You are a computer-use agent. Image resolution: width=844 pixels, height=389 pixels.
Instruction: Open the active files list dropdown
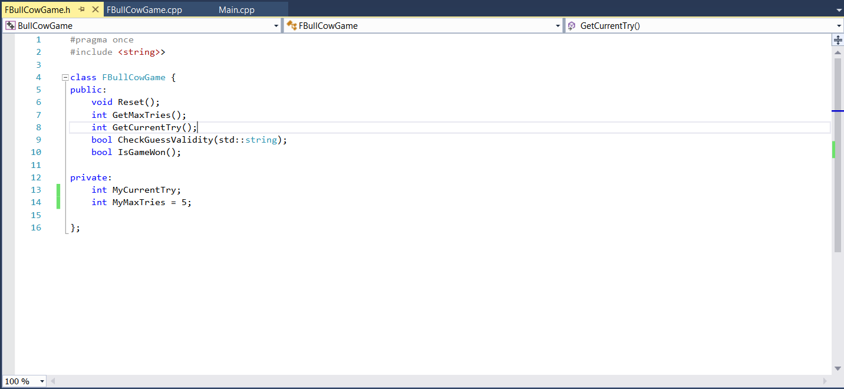point(839,9)
